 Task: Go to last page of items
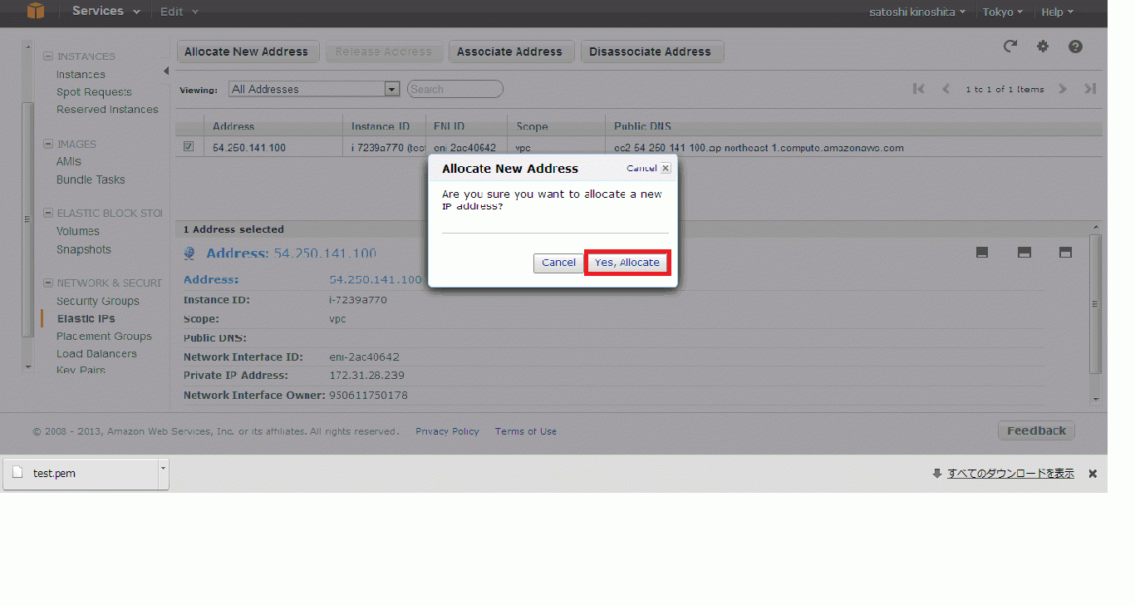click(1090, 89)
